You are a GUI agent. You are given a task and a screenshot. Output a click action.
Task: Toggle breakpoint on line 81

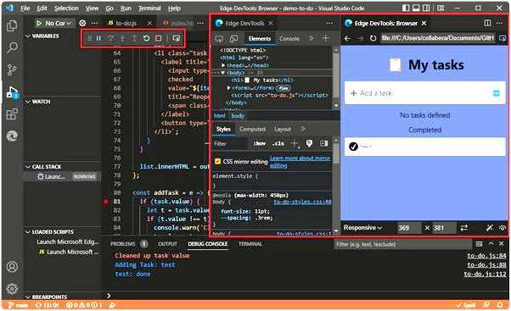tap(105, 202)
